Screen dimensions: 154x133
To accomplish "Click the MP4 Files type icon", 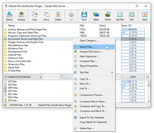I will (5, 88).
